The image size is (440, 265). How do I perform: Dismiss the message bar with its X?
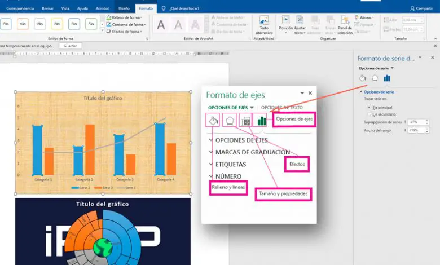pos(435,46)
